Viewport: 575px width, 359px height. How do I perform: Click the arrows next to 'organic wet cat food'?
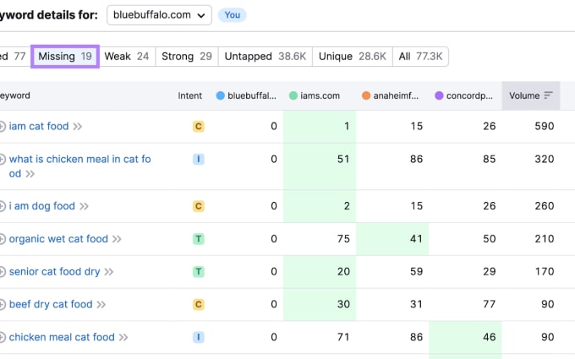(117, 239)
